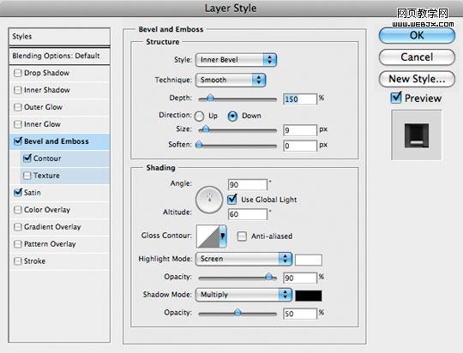Click the Size slider handle
463x353 pixels.
[x=206, y=129]
